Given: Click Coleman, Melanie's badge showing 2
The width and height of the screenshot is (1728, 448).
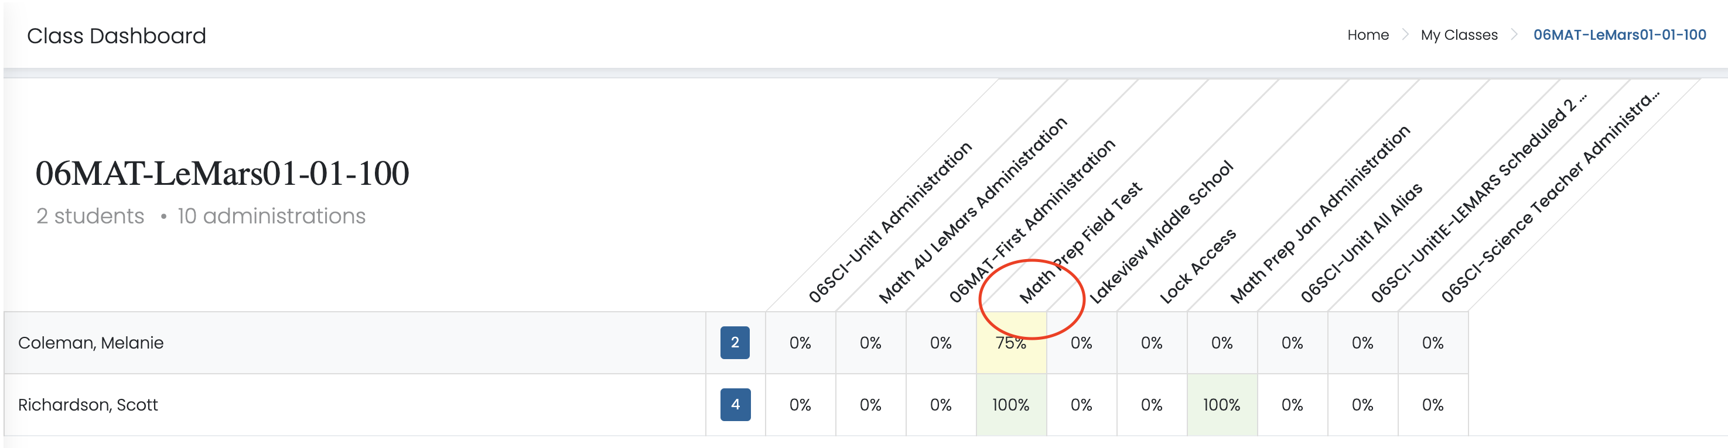Looking at the screenshot, I should point(735,343).
